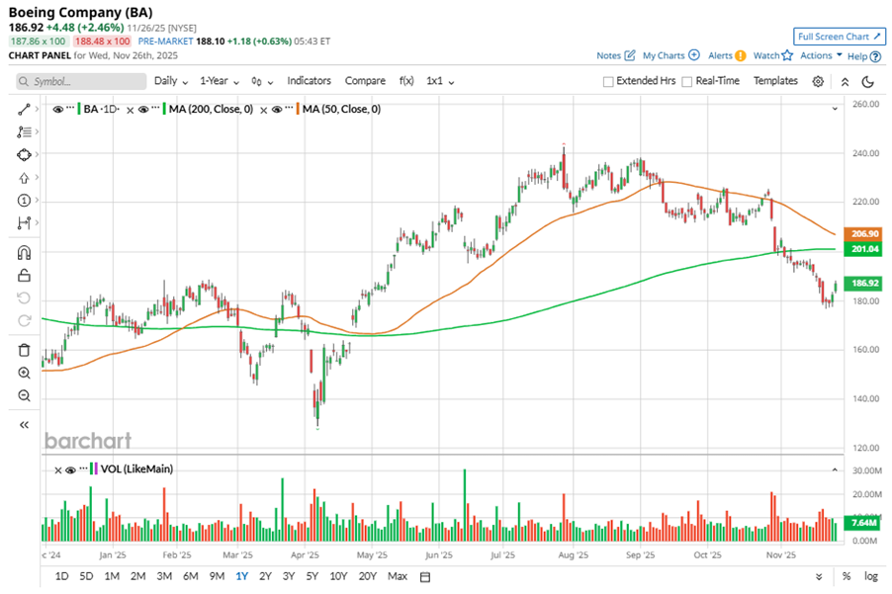Click the purple VOL color swatch
The height and width of the screenshot is (594, 892).
[x=96, y=469]
